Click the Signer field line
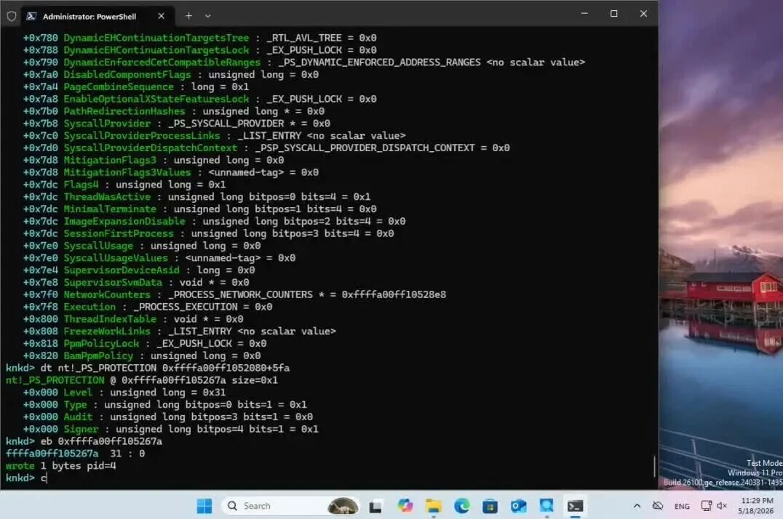 171,429
